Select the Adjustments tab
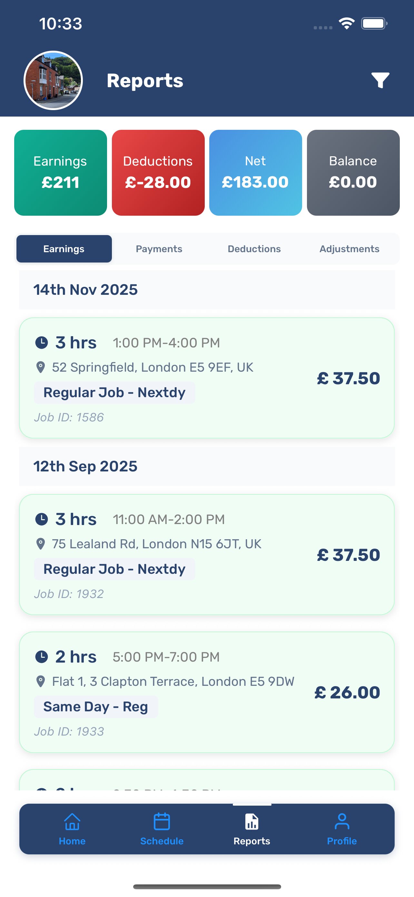This screenshot has width=414, height=897. pyautogui.click(x=349, y=249)
